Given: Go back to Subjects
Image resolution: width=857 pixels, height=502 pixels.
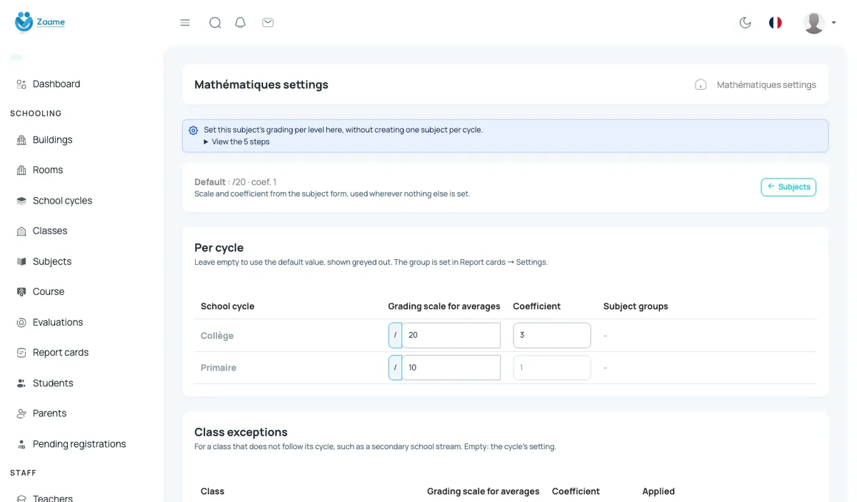Looking at the screenshot, I should click(x=788, y=187).
